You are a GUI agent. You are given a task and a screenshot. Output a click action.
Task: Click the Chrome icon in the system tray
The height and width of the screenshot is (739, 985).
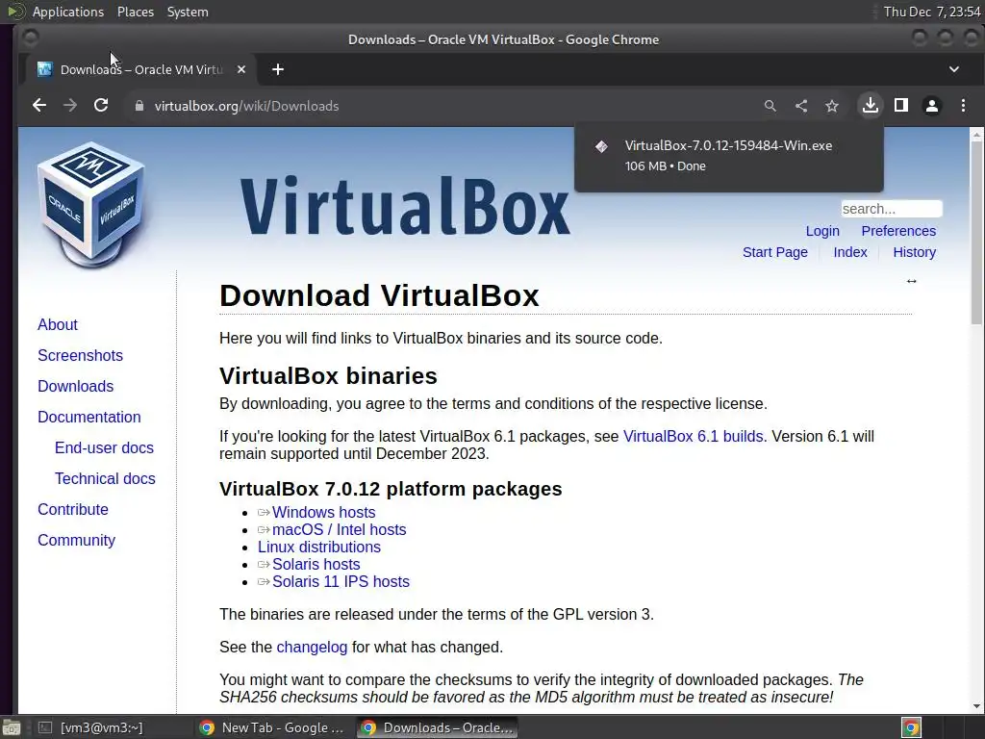tap(911, 727)
